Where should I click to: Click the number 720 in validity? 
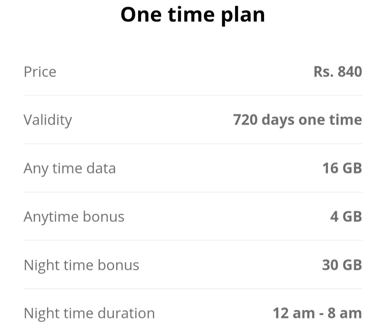tap(245, 120)
